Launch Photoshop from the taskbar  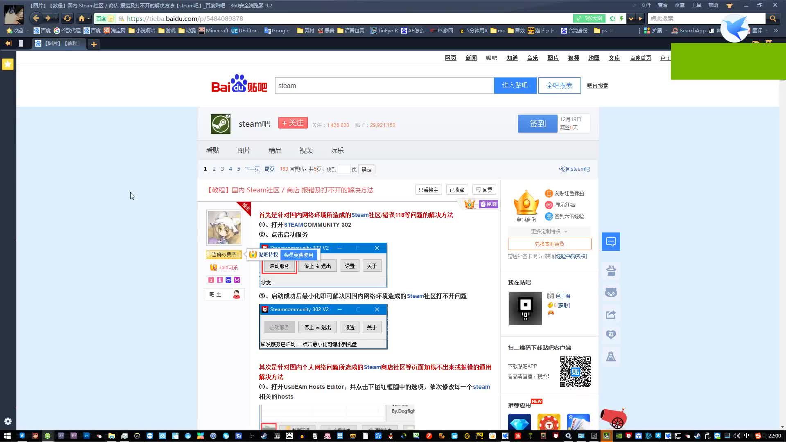[x=86, y=436]
